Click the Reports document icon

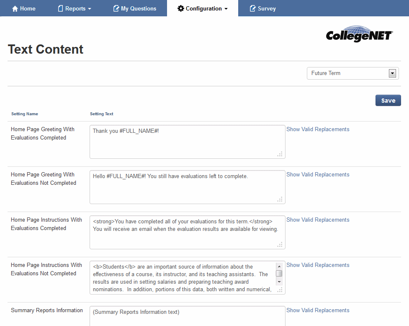[60, 9]
